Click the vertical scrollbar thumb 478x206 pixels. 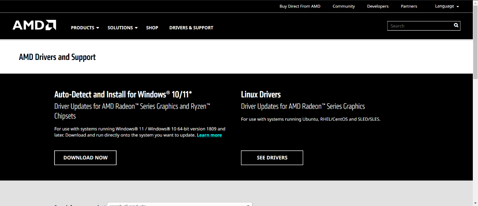pos(475,40)
